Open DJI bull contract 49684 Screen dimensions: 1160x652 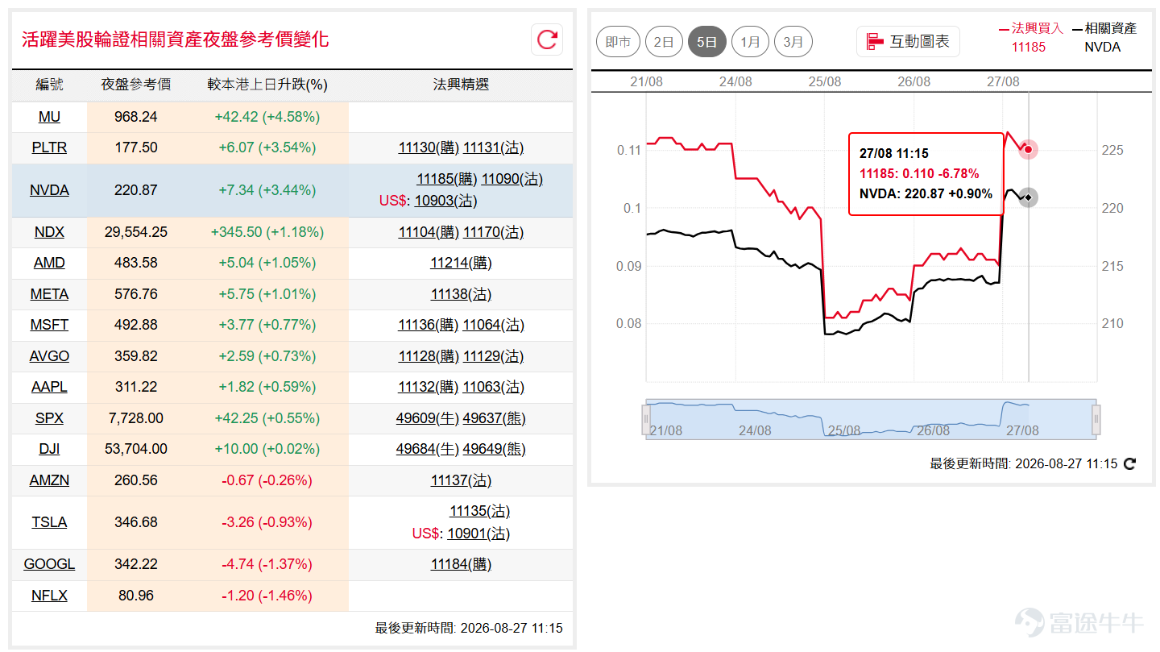pos(428,449)
